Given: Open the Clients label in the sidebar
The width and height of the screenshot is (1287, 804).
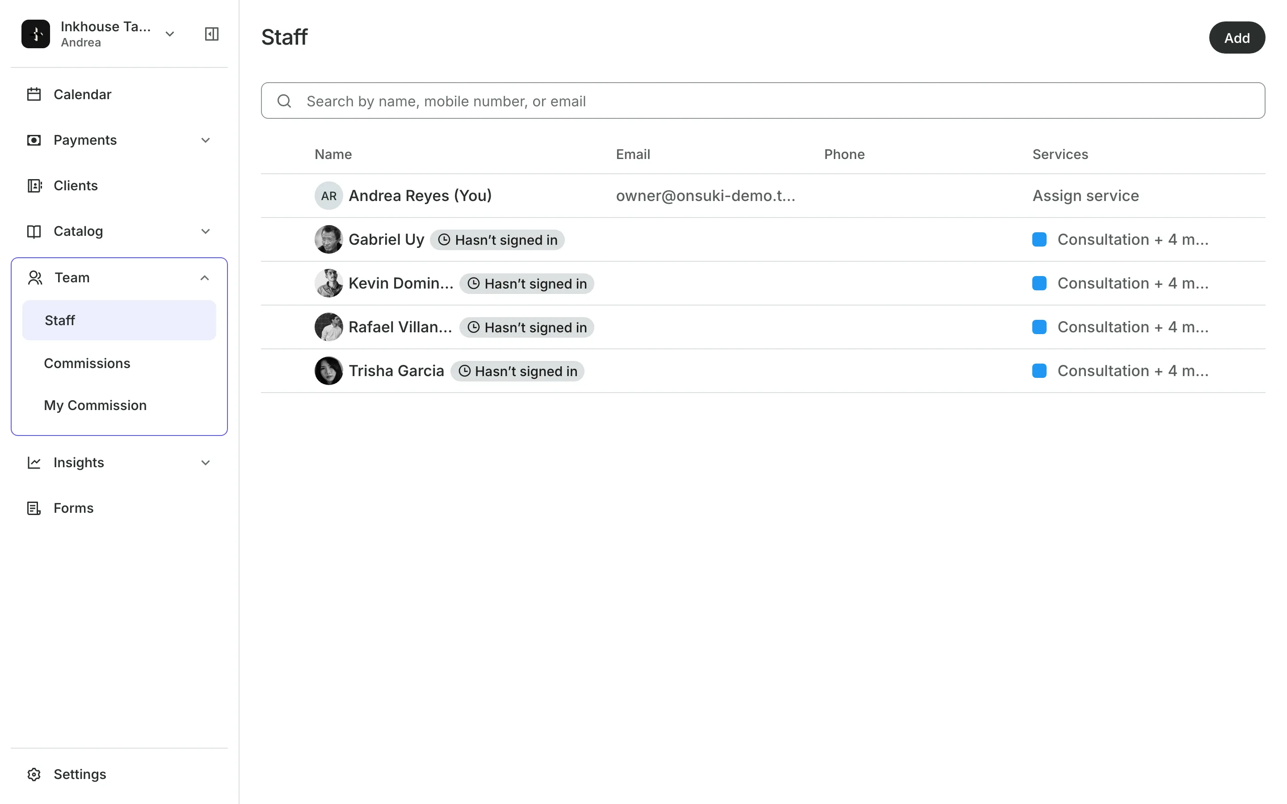Looking at the screenshot, I should 76,185.
